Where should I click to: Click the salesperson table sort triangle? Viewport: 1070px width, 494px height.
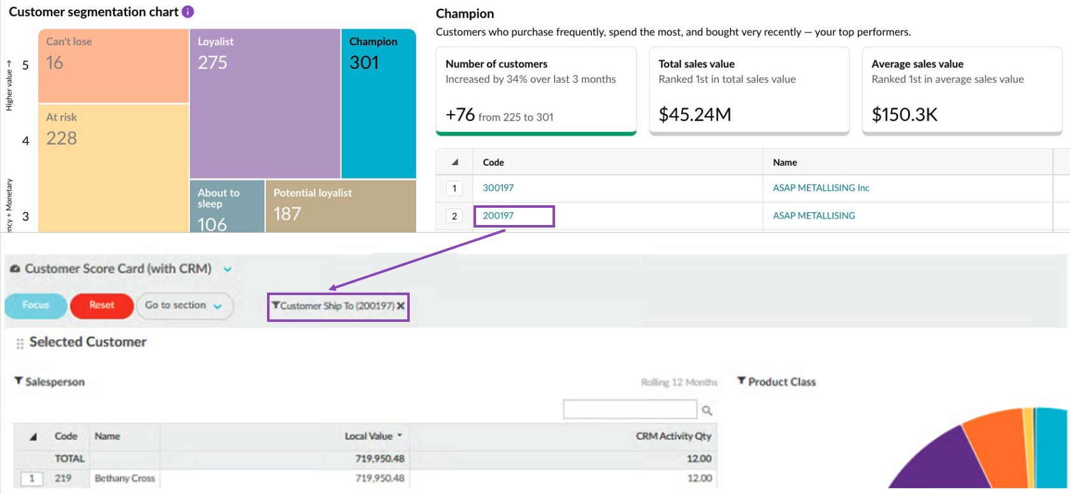(x=33, y=437)
